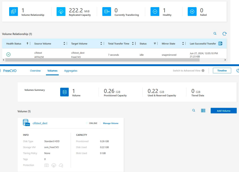The image size is (239, 172).
Task: Click the 0.26 GiB Provisioned Capacity summary value
Action: point(112,91)
